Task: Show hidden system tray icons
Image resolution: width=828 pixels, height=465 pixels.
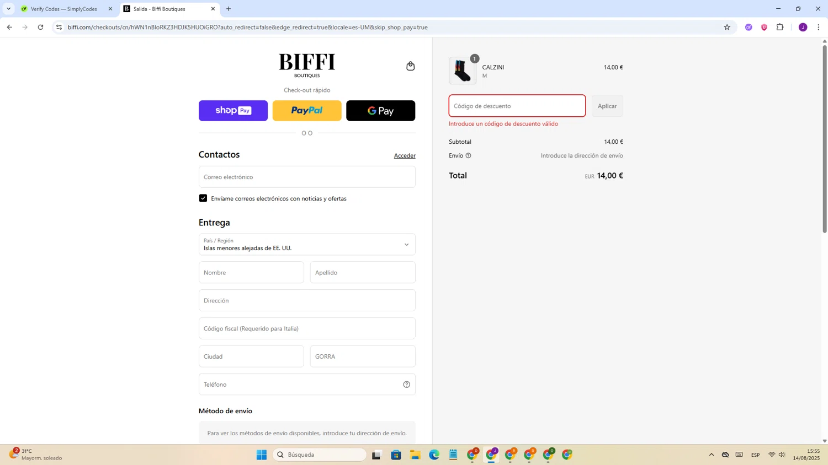Action: (712, 455)
